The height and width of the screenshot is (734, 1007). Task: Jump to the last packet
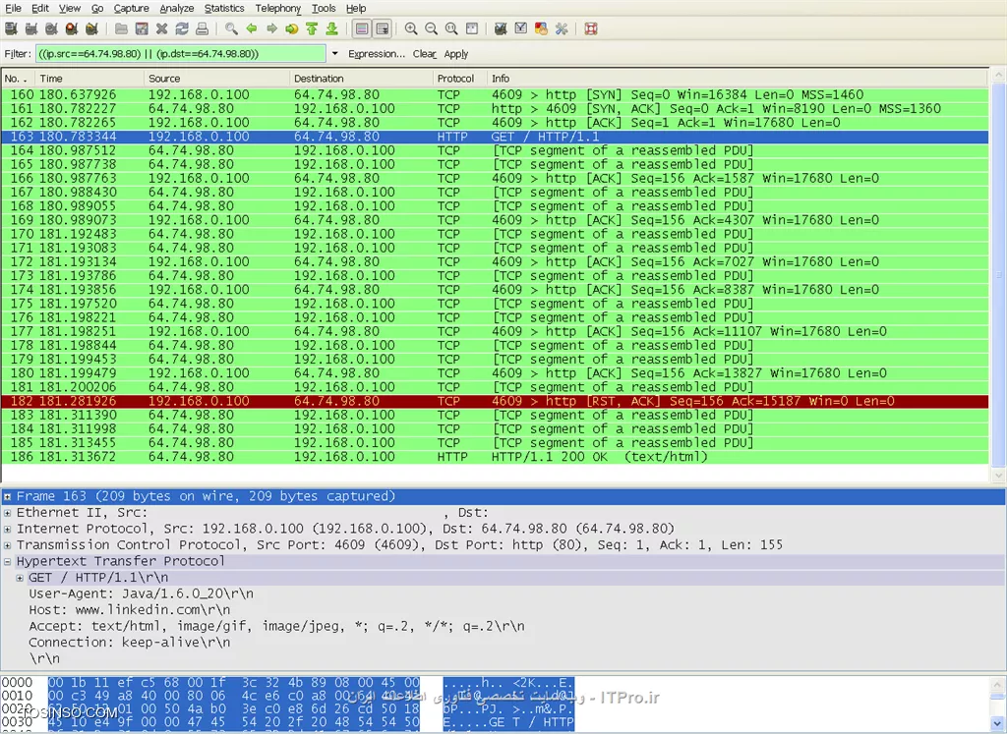tap(332, 28)
